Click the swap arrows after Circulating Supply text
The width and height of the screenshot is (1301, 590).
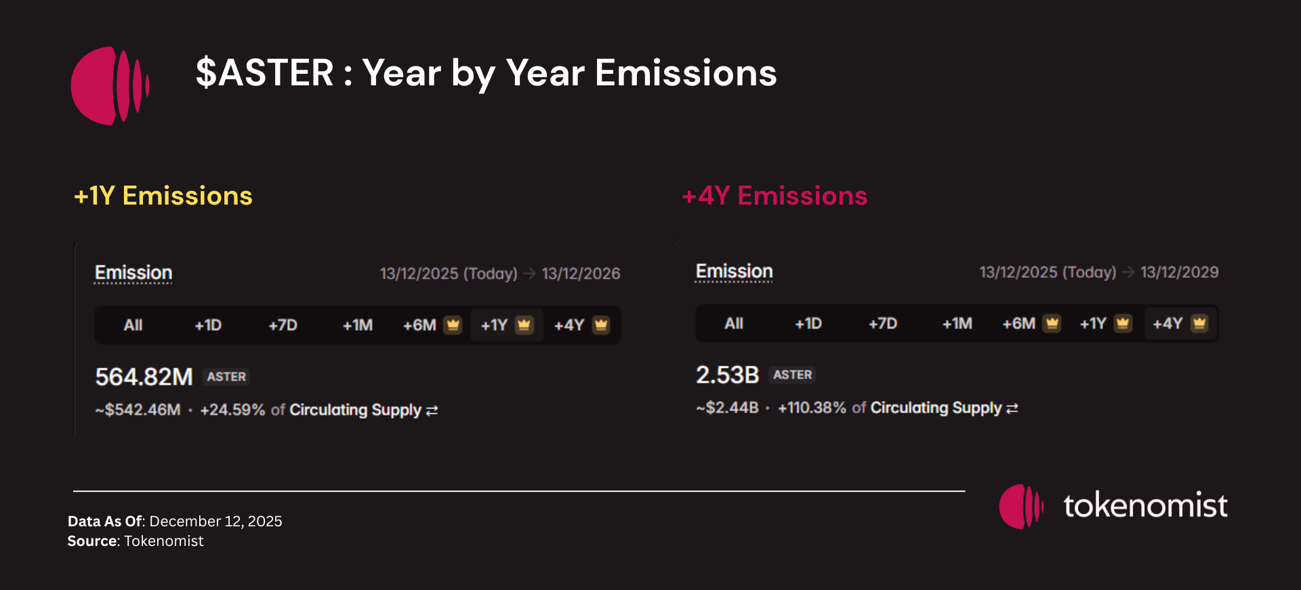pos(432,410)
